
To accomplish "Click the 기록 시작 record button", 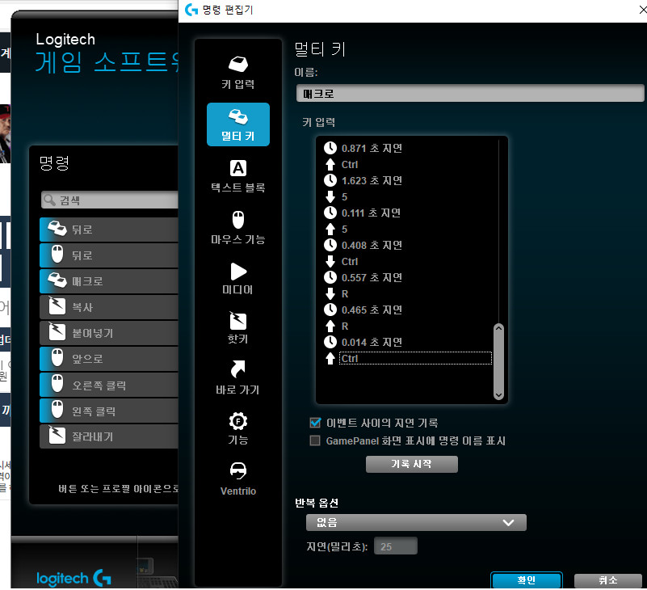I will pos(412,464).
